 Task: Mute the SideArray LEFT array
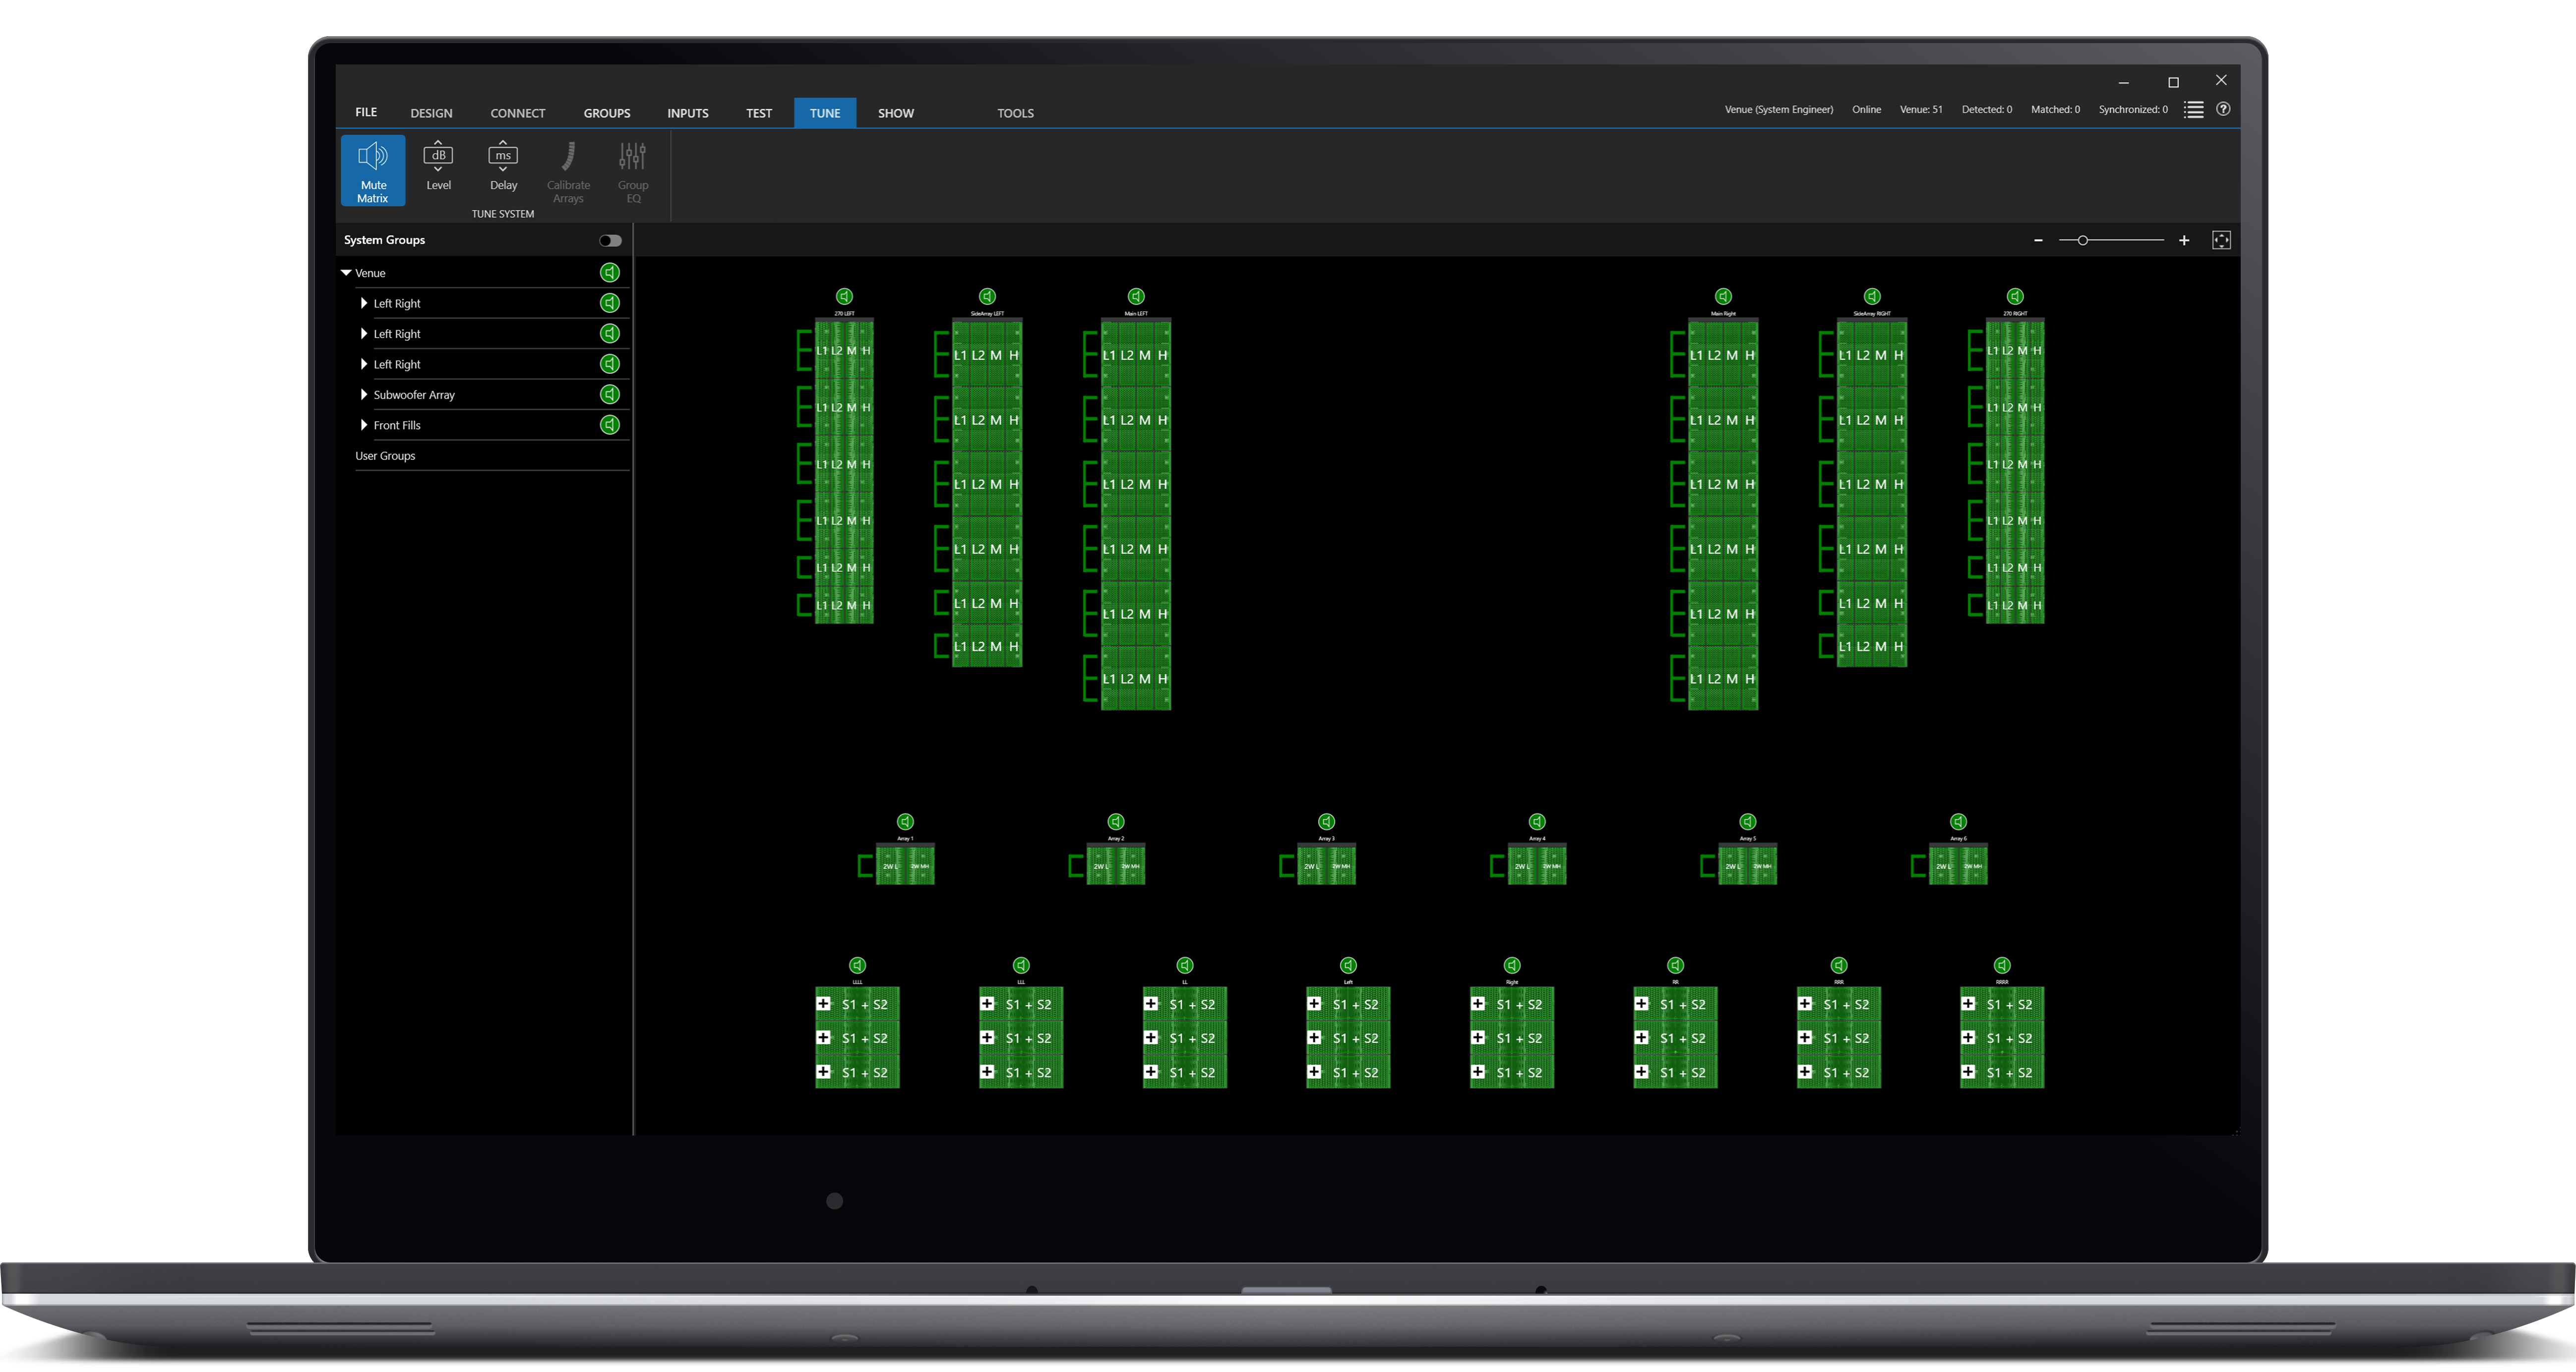coord(987,296)
